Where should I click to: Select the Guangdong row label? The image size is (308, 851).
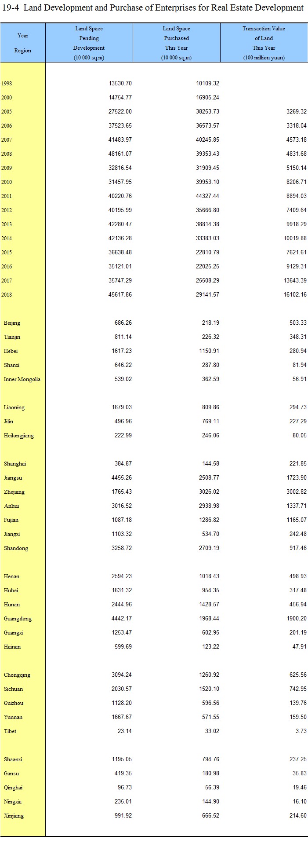(x=18, y=618)
